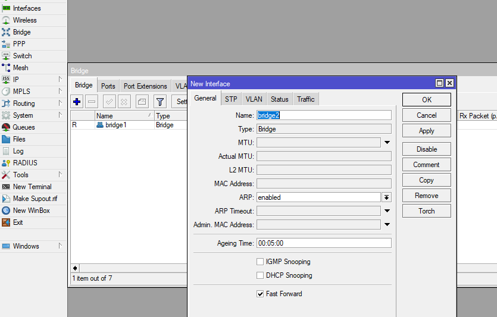This screenshot has height=317, width=497.
Task: Select the General tab
Action: tap(205, 98)
